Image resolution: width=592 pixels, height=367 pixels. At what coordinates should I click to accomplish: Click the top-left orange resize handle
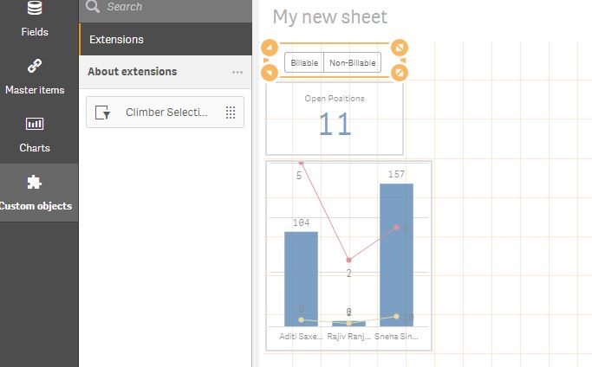(x=270, y=48)
